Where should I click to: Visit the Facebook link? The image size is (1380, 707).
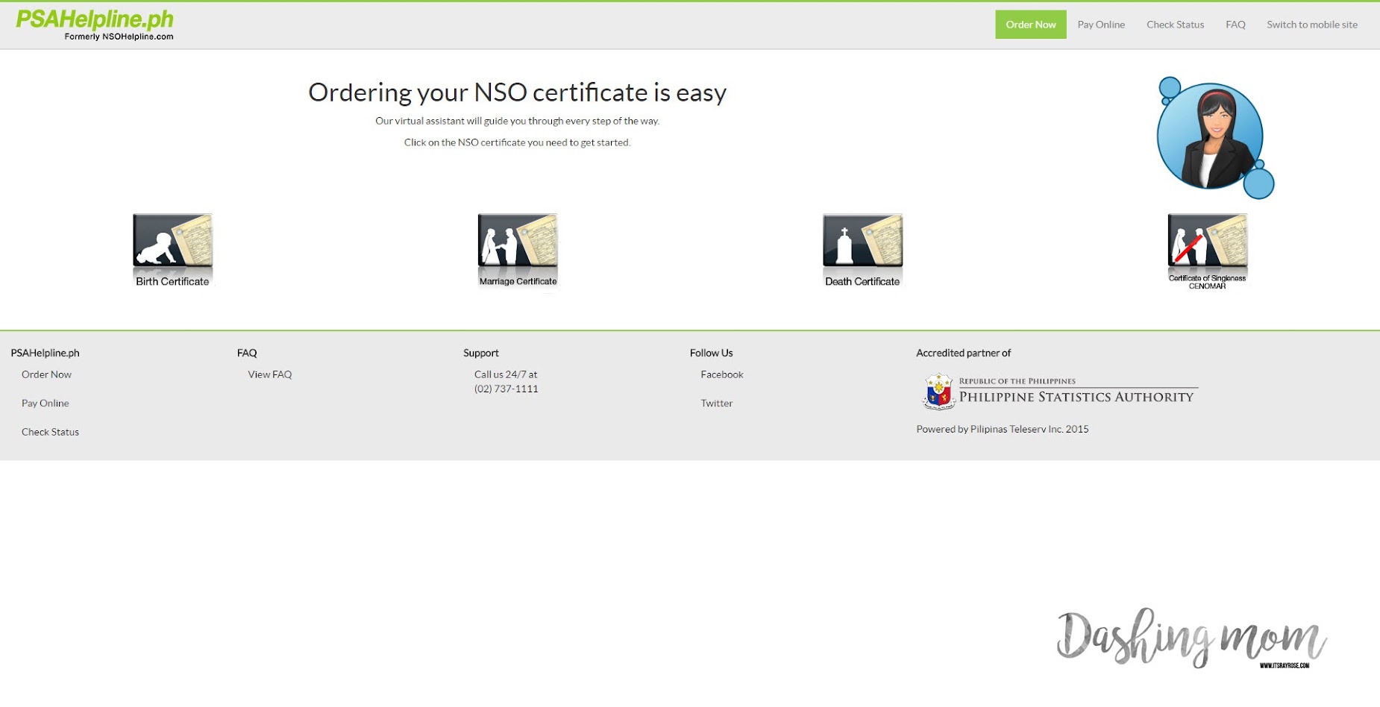[721, 374]
